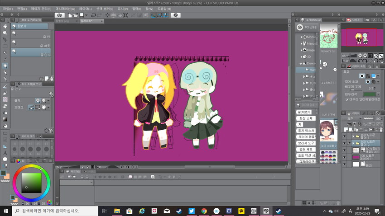Viewport: 385px width, 216px height.
Task: Delete layer with trash icon
Action: coord(381,129)
